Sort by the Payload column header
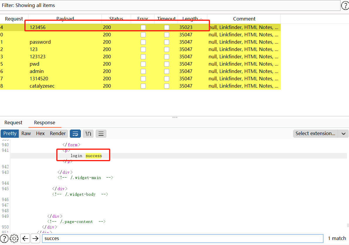Image resolution: width=349 pixels, height=245 pixels. 65,19
